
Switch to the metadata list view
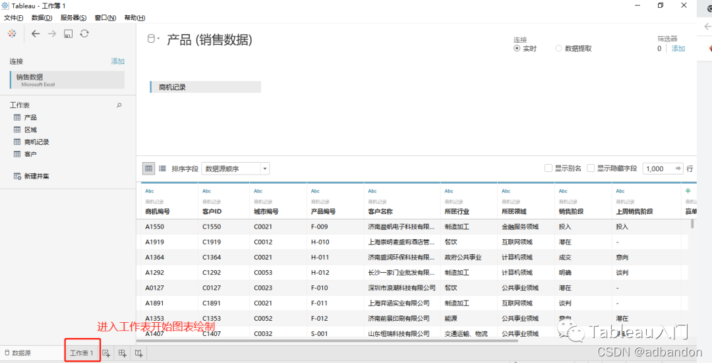tap(162, 169)
